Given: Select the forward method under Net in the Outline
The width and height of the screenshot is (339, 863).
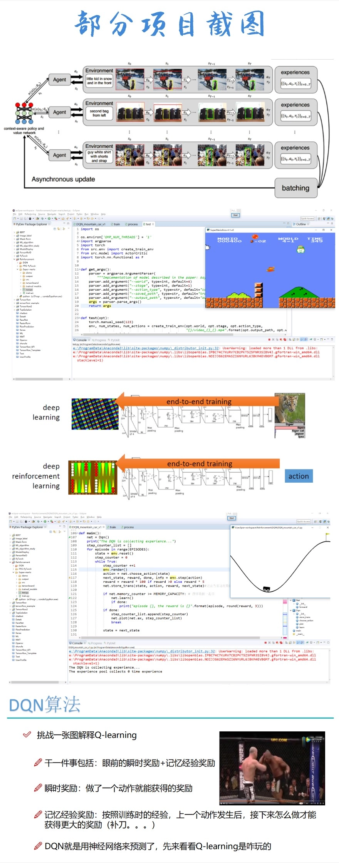Looking at the screenshot, I should (303, 607).
